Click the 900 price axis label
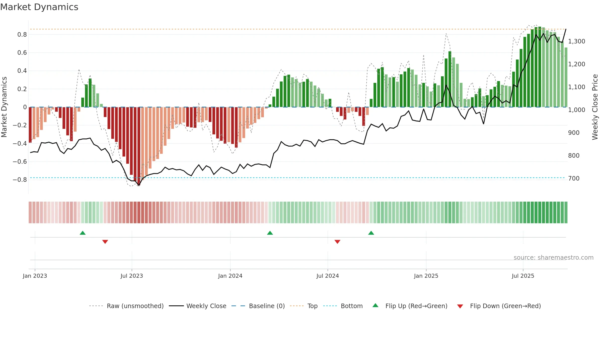Viewport: 602px width, 339px height. click(x=574, y=133)
